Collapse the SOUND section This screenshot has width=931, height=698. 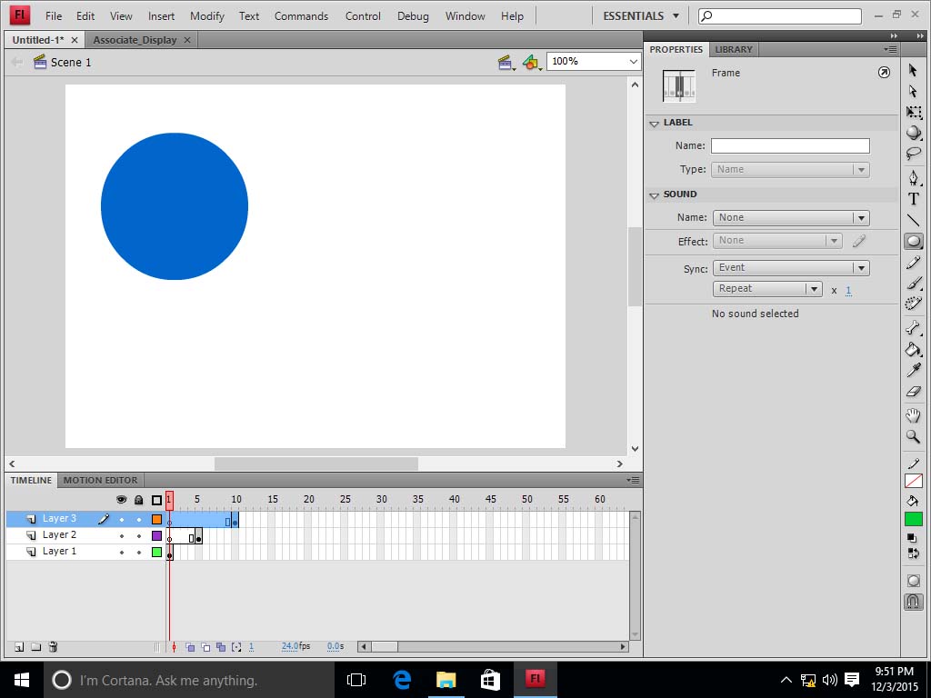pyautogui.click(x=655, y=195)
